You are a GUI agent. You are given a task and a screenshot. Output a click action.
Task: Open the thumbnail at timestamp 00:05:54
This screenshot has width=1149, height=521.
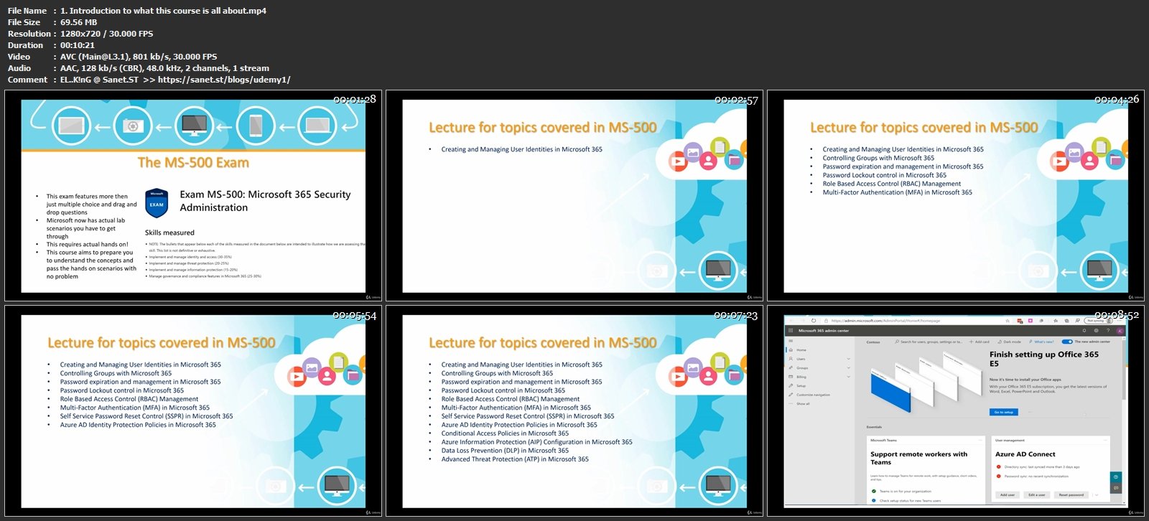[x=193, y=411]
